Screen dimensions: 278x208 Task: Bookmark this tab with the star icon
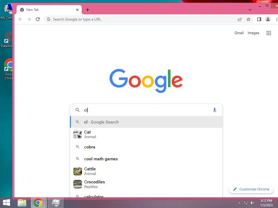(x=248, y=19)
